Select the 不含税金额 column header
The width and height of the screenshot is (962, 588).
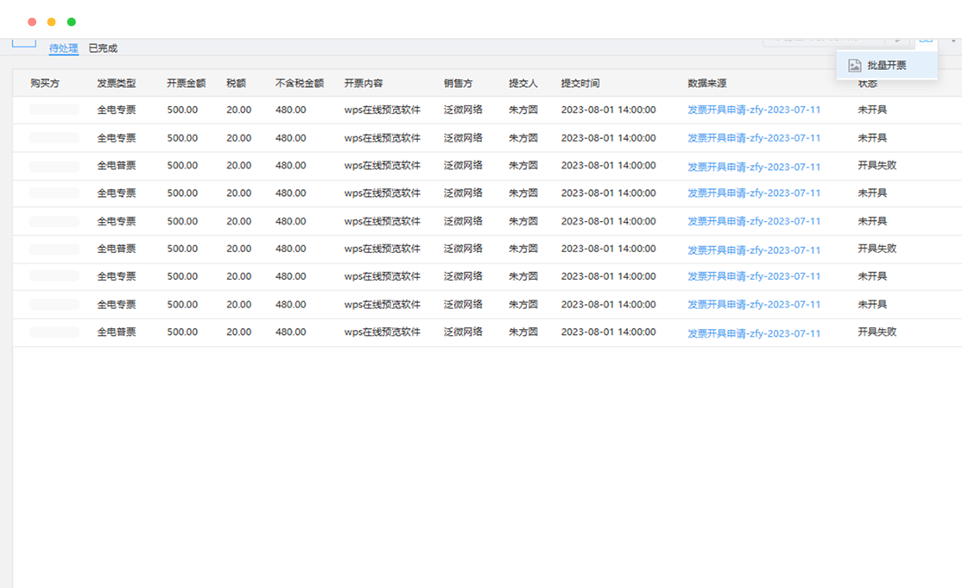tap(300, 84)
